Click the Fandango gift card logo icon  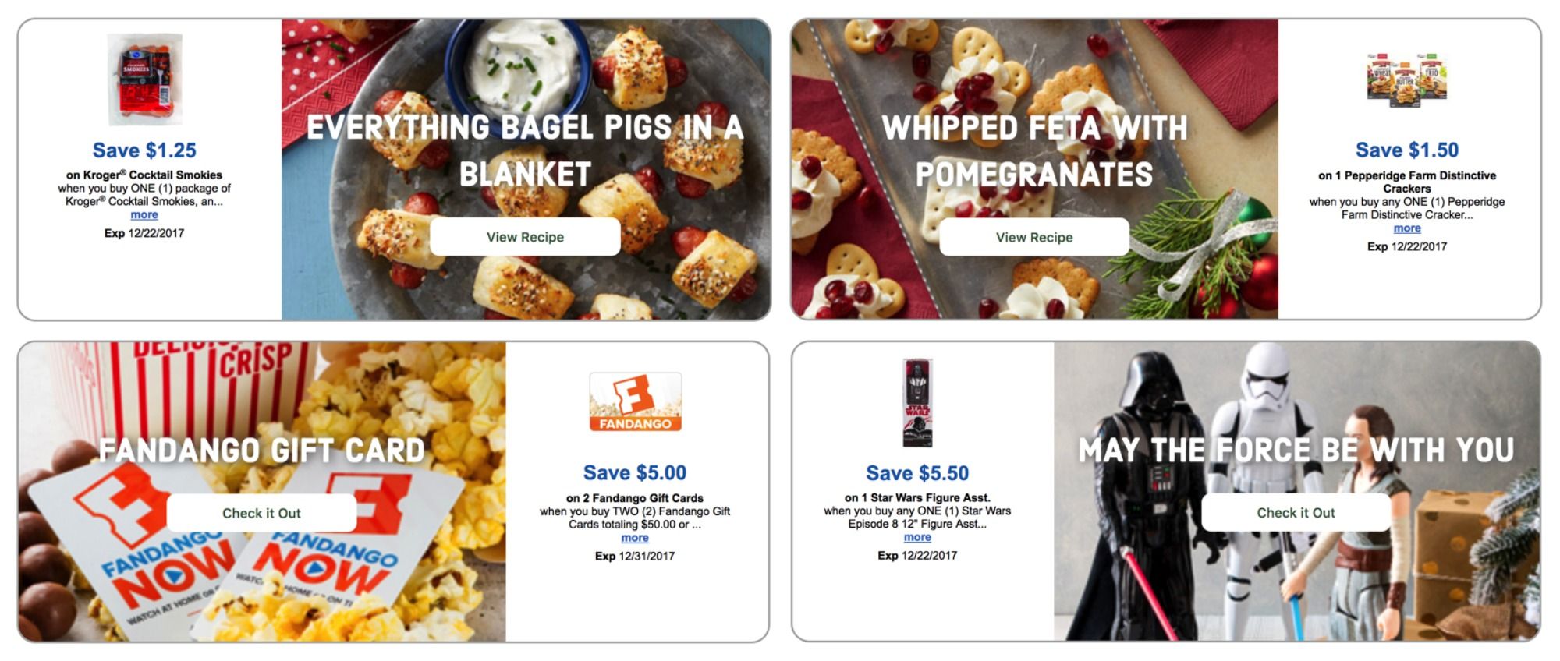click(x=635, y=401)
